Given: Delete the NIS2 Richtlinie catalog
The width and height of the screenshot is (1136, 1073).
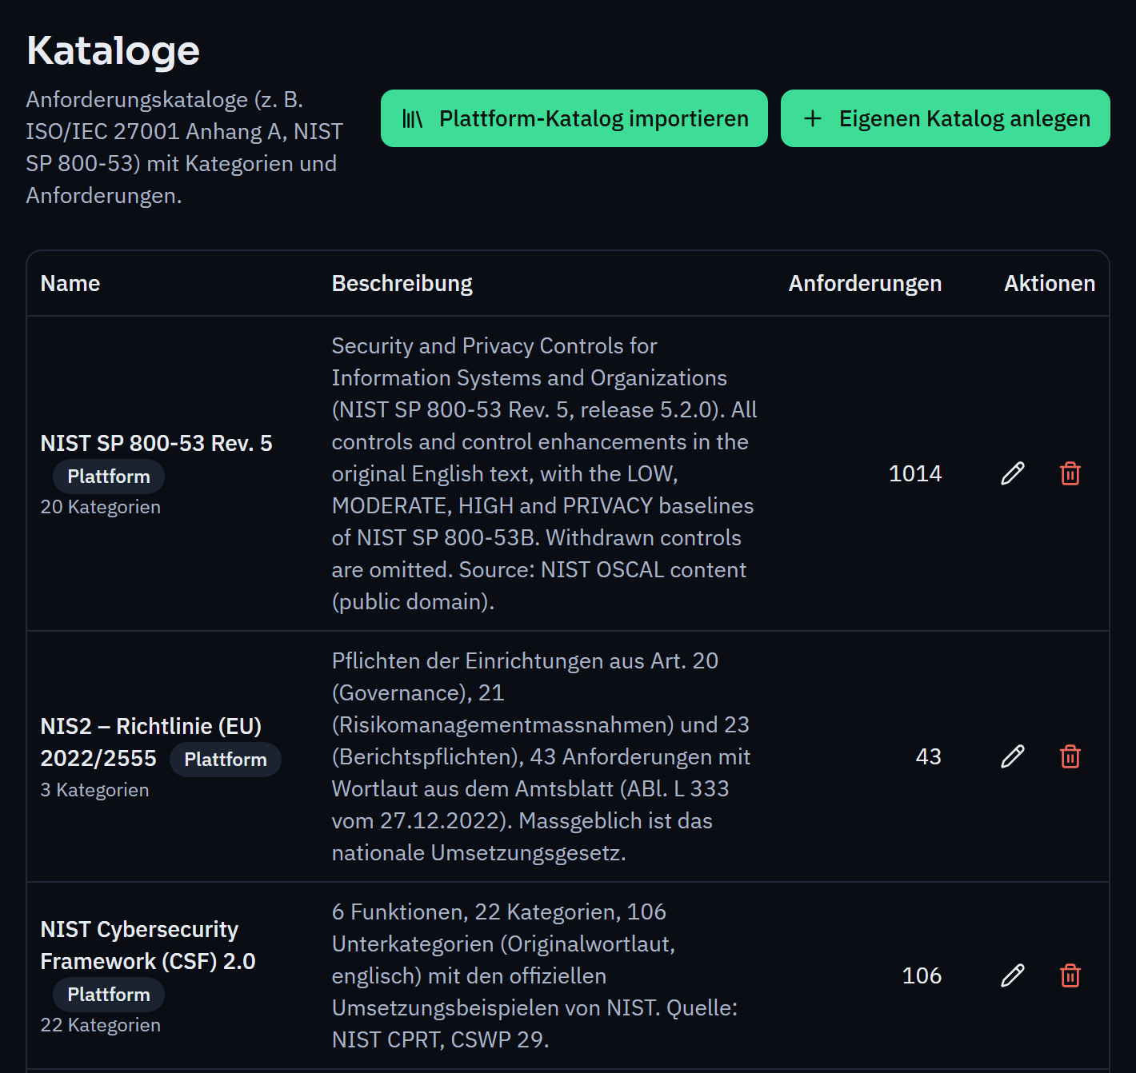Looking at the screenshot, I should point(1070,756).
